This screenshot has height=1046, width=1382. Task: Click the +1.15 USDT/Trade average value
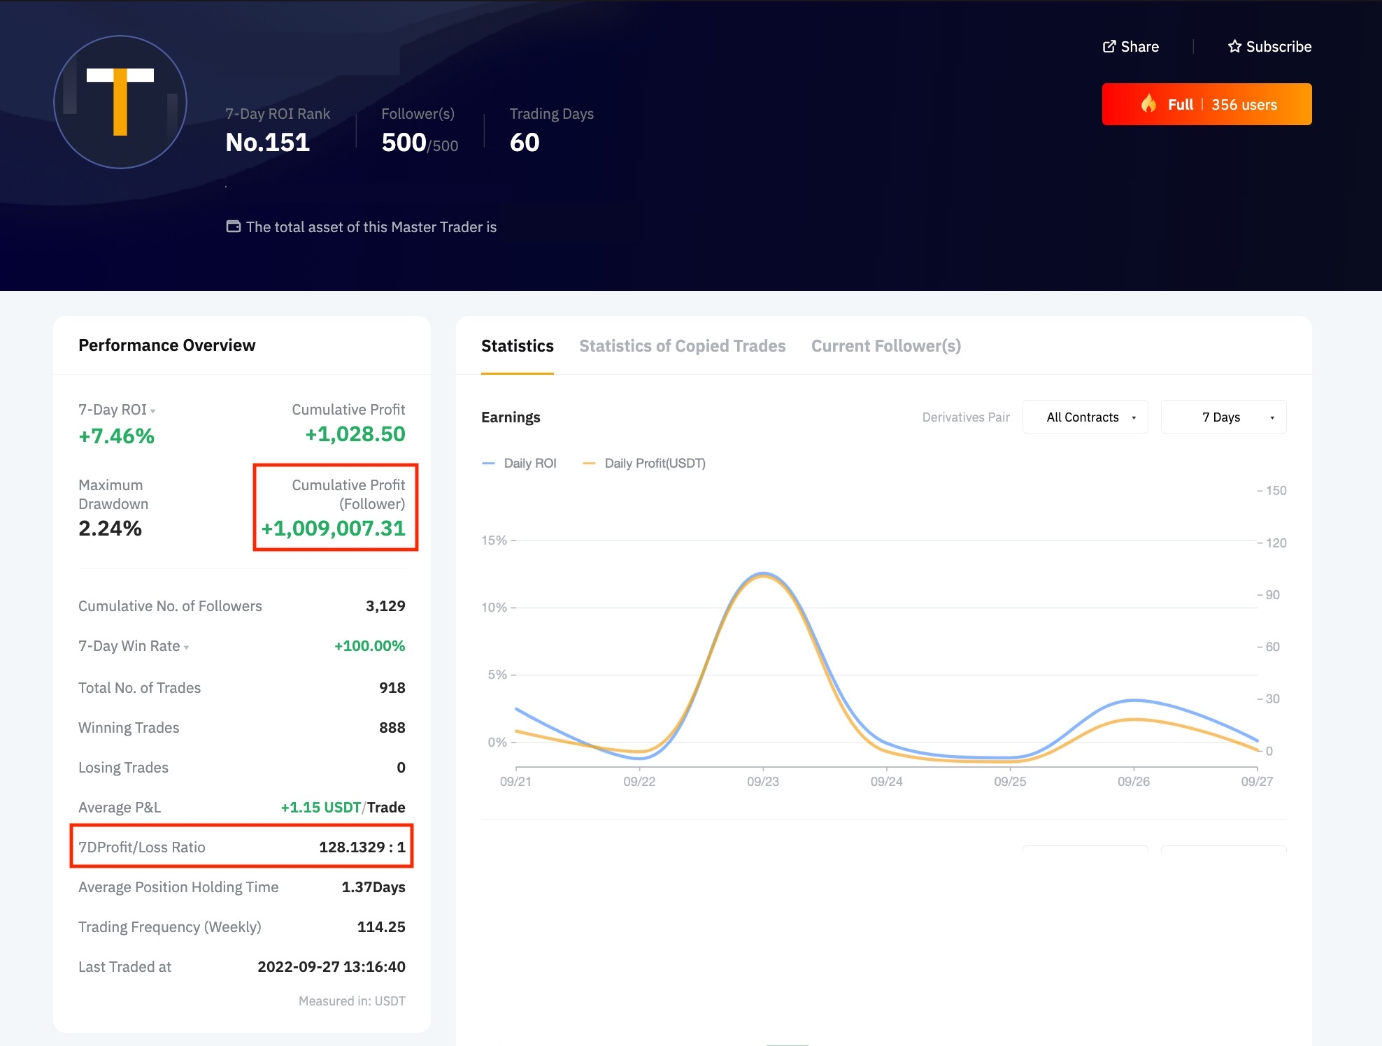click(x=343, y=808)
